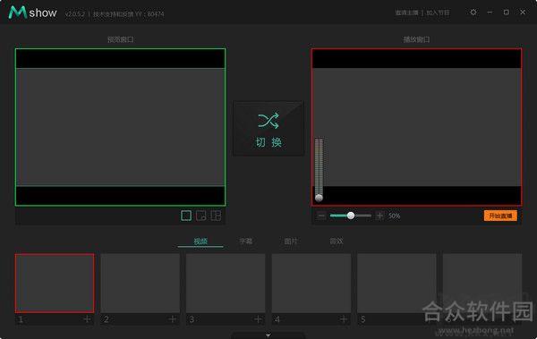The image size is (537, 339).
Task: Select split multi-window layout icon
Action: click(x=216, y=216)
